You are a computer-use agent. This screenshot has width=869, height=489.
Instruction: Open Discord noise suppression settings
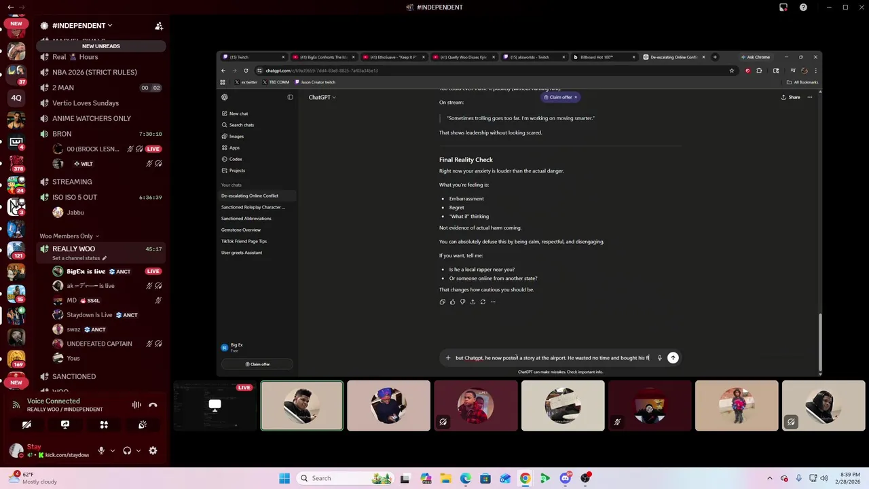tap(136, 405)
